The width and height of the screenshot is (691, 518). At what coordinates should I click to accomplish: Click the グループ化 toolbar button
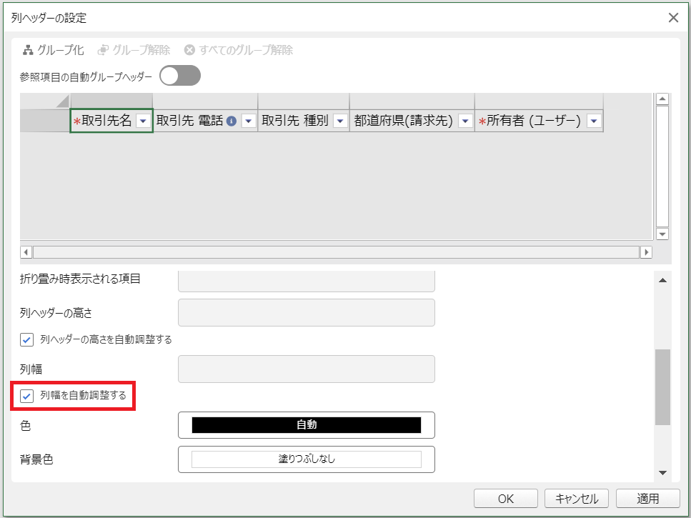click(54, 50)
